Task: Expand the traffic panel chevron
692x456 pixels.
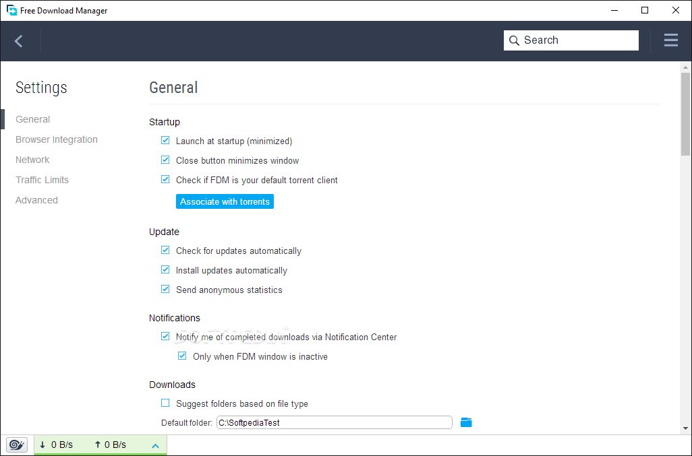Action: click(x=155, y=446)
